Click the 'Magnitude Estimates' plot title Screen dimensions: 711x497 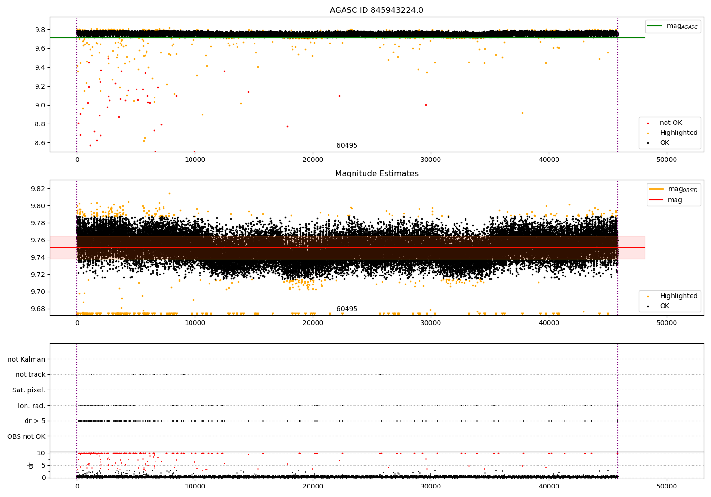tap(376, 174)
